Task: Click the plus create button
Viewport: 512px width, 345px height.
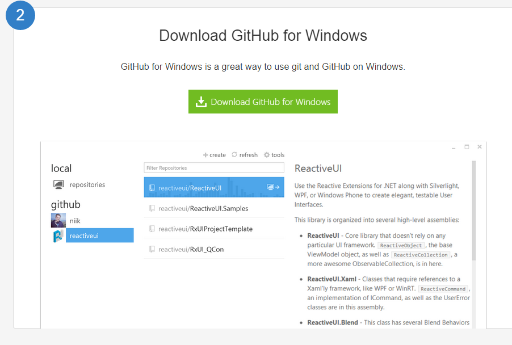Action: click(214, 155)
